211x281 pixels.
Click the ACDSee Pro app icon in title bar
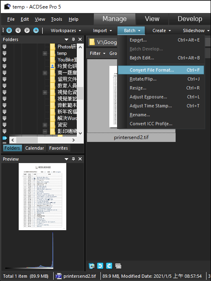7,7
